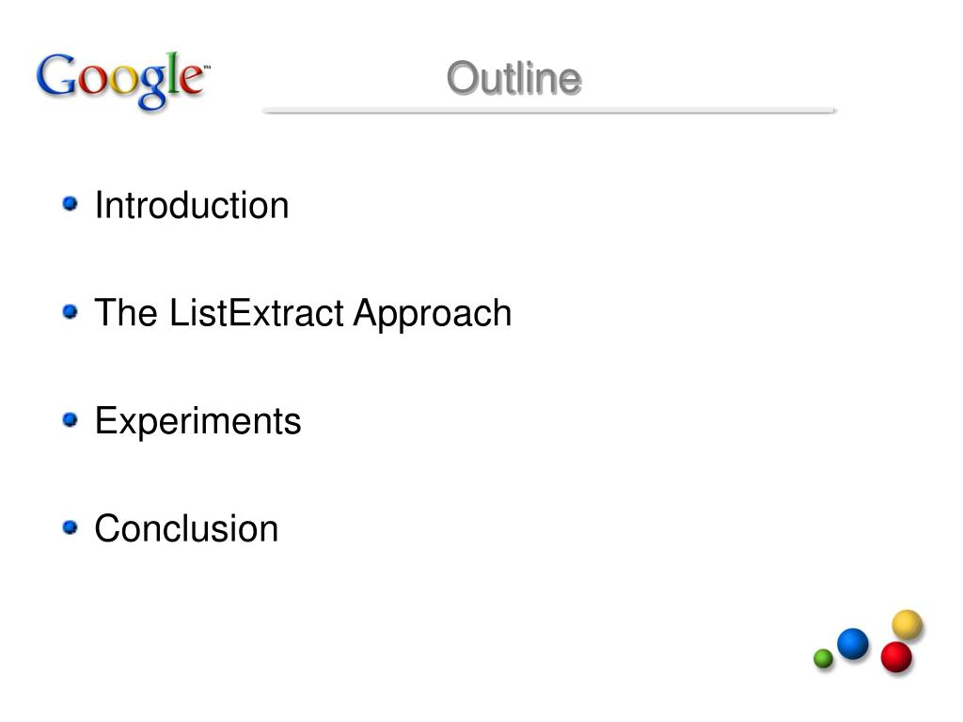The width and height of the screenshot is (963, 722).
Task: Click the large blue sphere in corner graphic
Action: [x=853, y=643]
